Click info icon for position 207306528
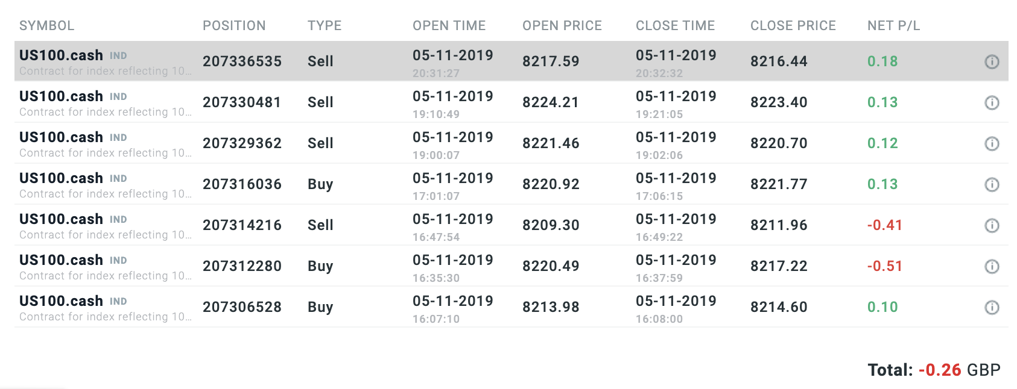Image resolution: width=1017 pixels, height=389 pixels. coord(992,307)
